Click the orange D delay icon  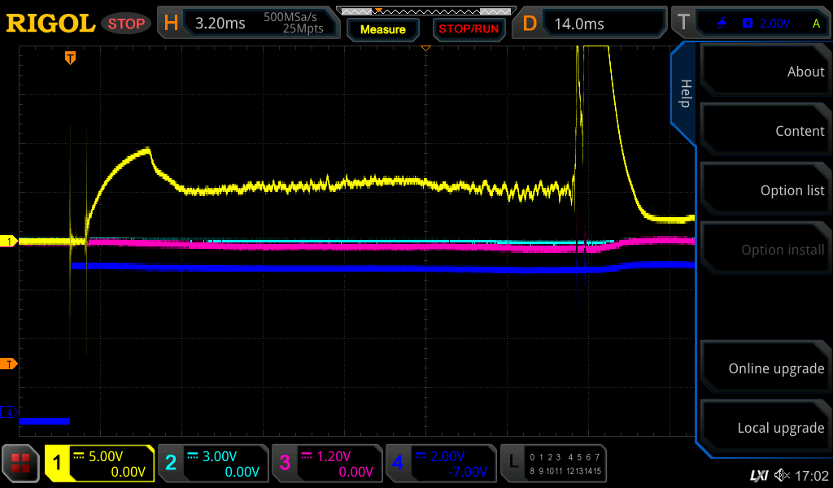coord(530,24)
